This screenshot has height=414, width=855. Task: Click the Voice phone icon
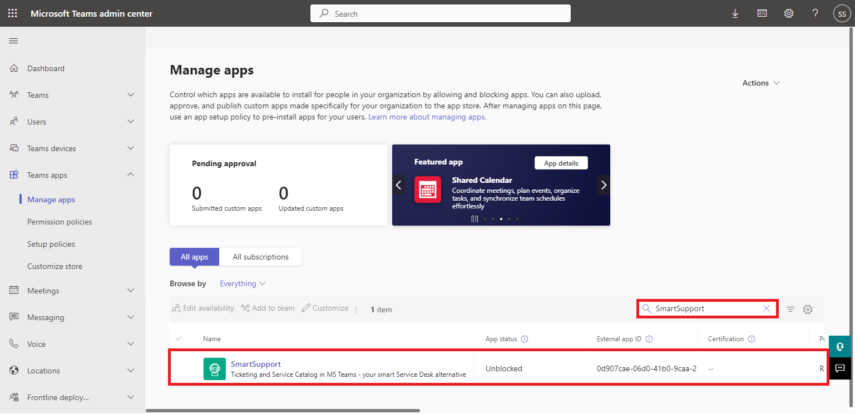point(14,344)
